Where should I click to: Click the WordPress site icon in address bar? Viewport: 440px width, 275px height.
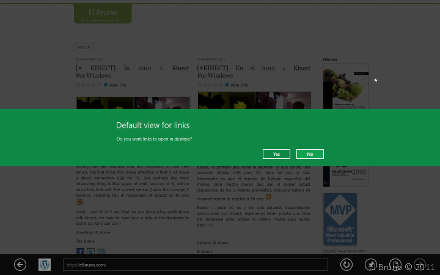45,265
